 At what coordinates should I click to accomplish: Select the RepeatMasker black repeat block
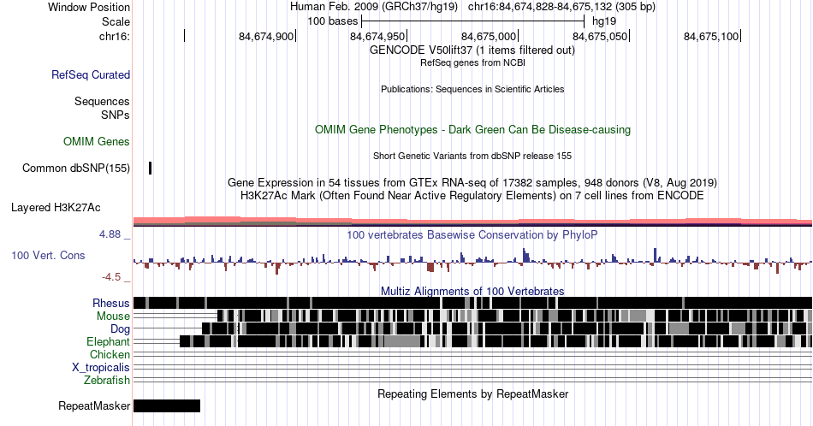point(167,405)
